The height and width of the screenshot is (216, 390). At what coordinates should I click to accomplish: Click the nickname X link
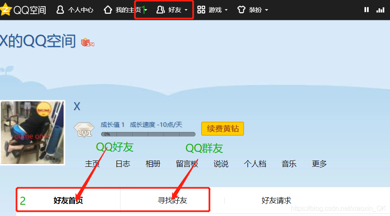(x=77, y=106)
